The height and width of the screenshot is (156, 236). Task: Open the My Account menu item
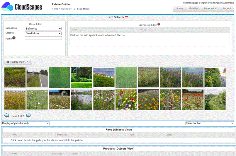210,8
